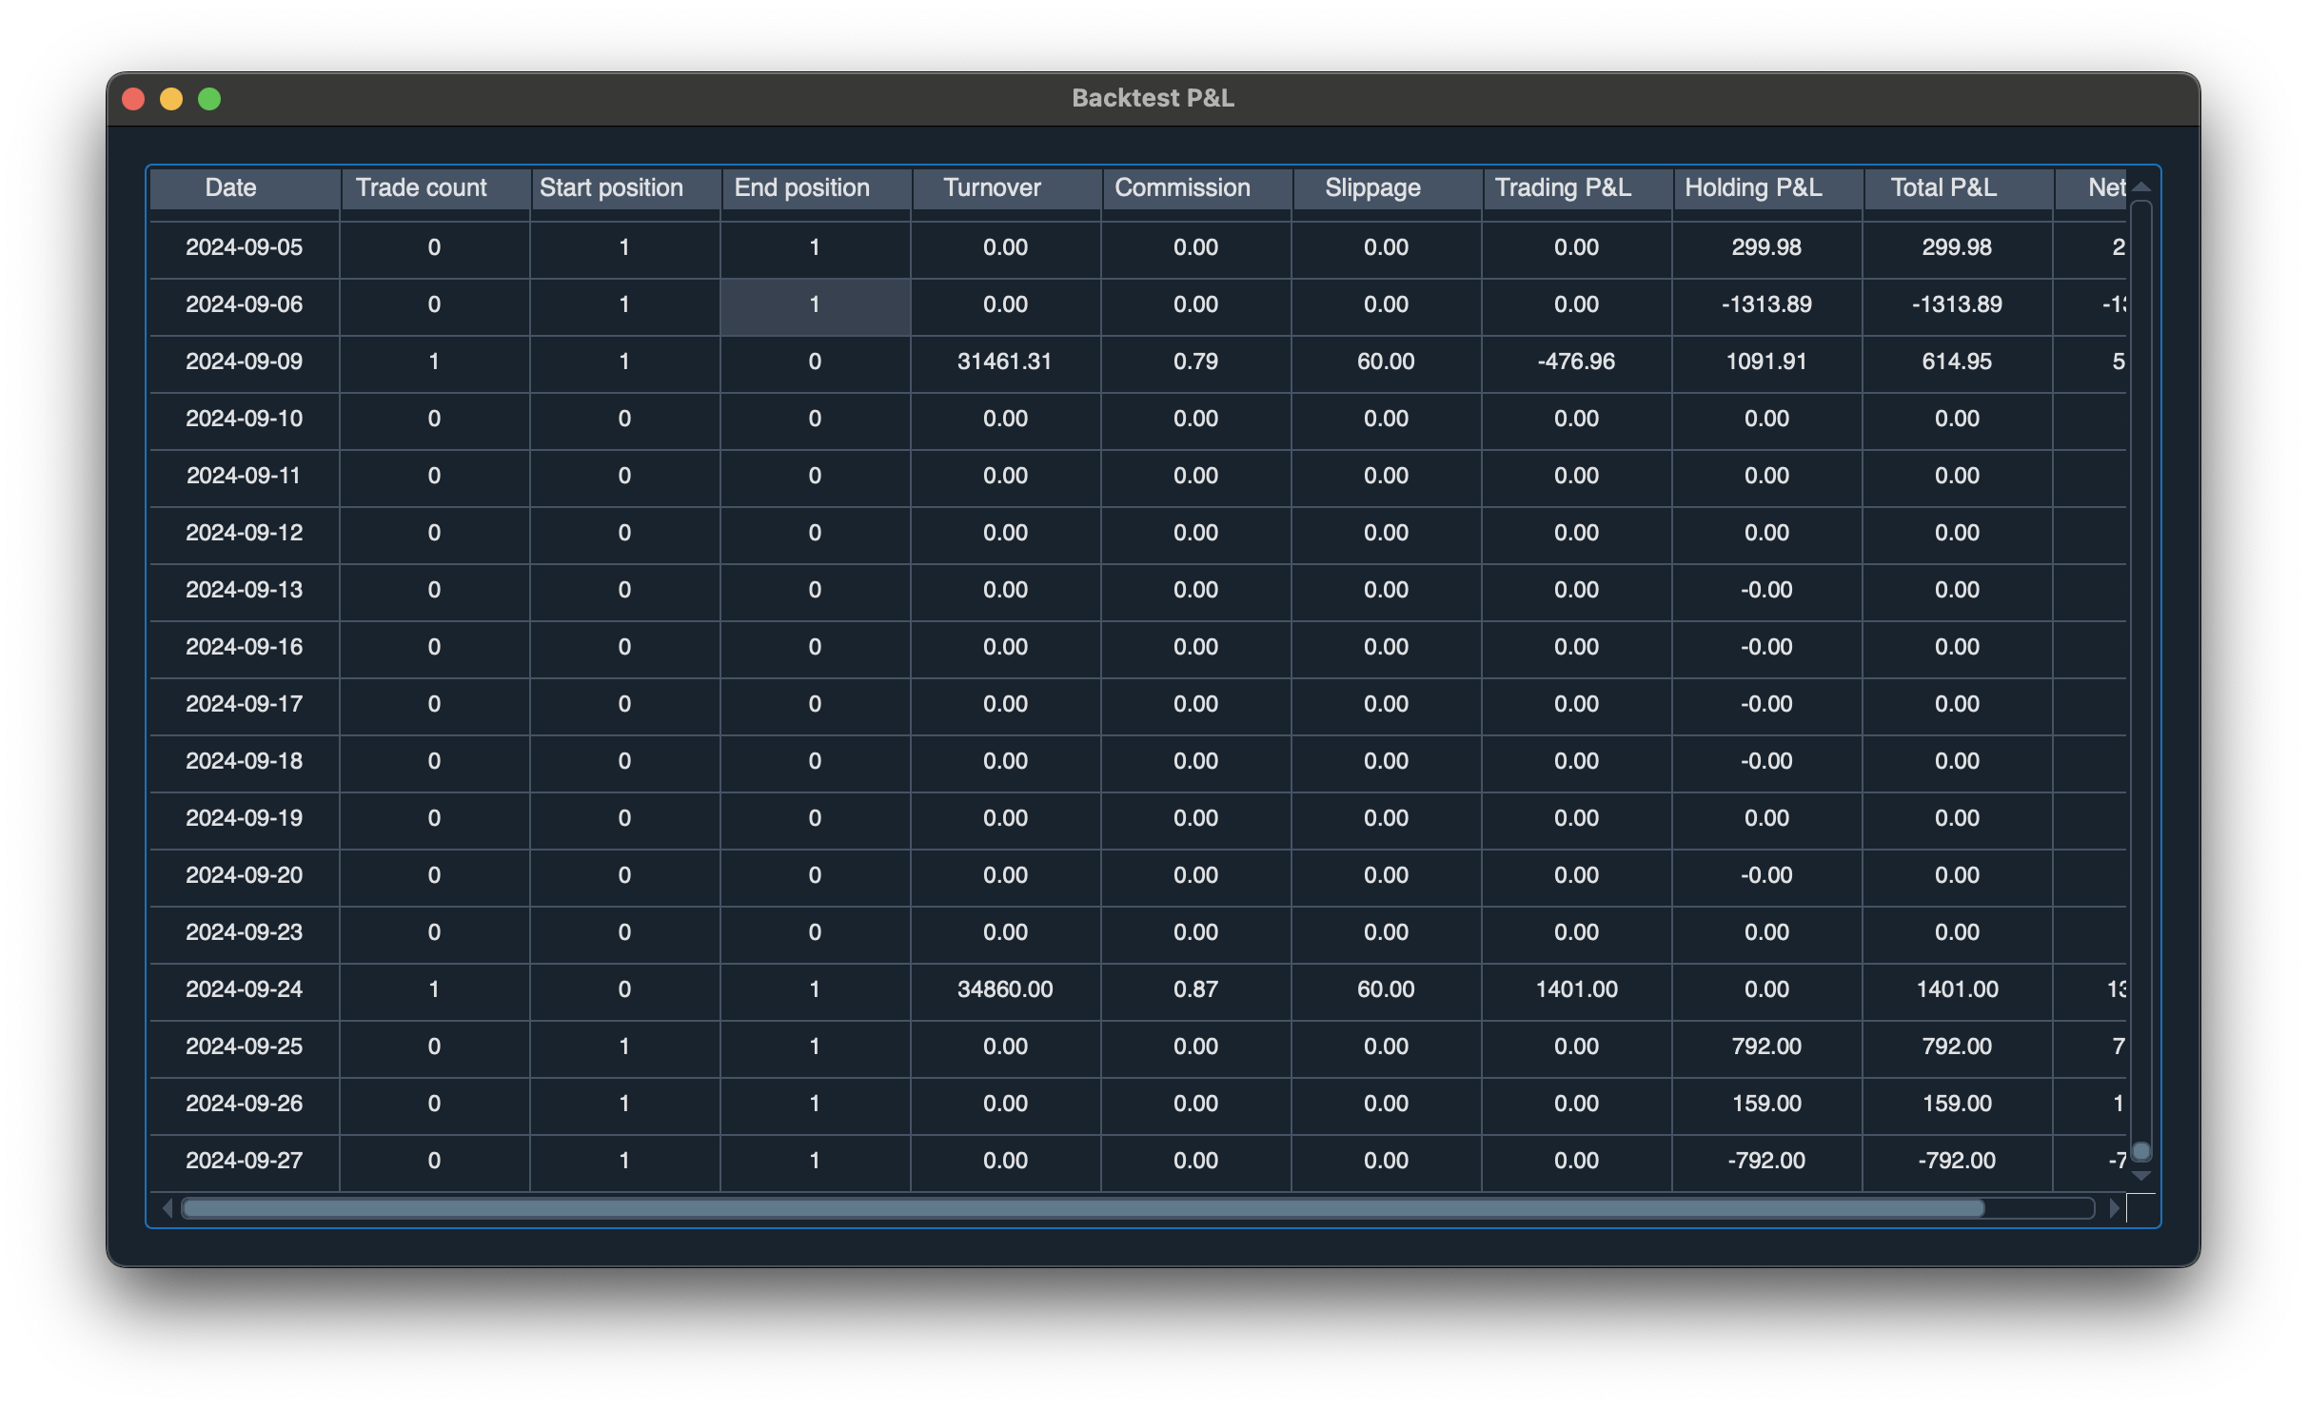Select the -1313.89 Holding P&L cell

pyautogui.click(x=1766, y=304)
